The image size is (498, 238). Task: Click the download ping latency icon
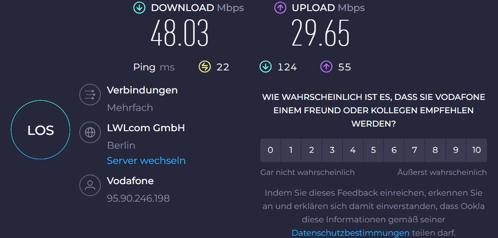click(x=265, y=67)
